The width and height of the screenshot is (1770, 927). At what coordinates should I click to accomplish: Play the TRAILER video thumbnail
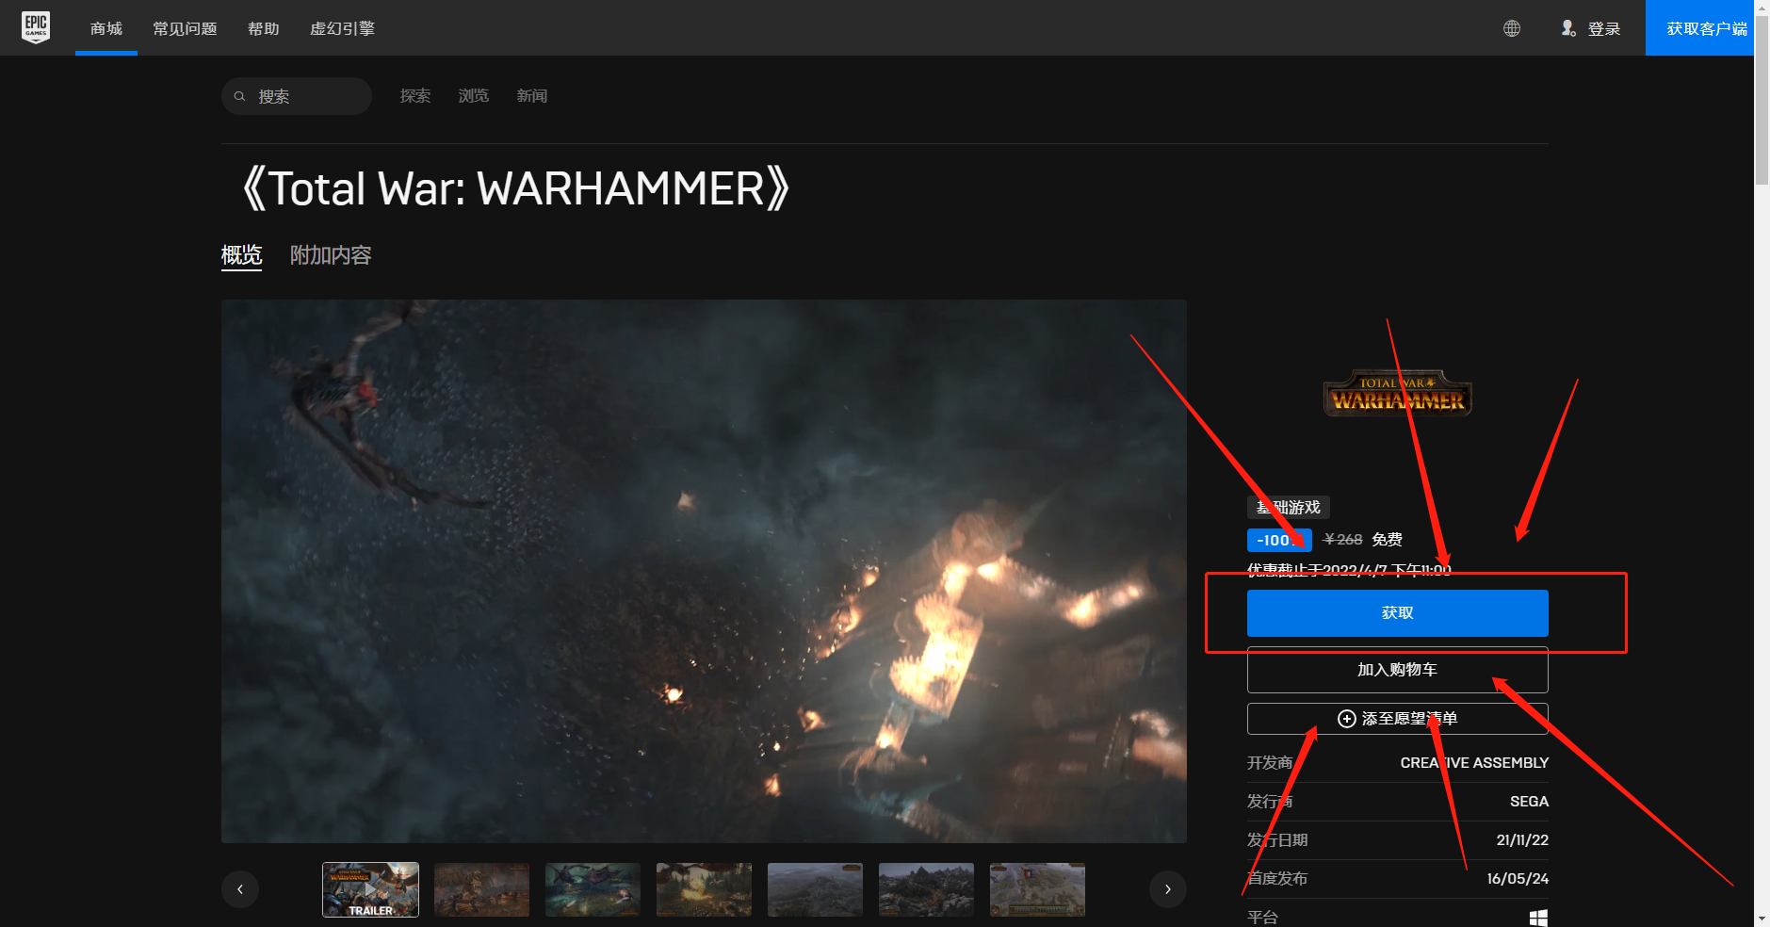click(370, 888)
